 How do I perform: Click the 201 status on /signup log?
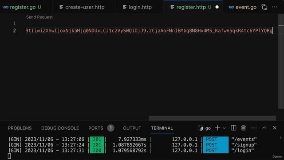97,145
